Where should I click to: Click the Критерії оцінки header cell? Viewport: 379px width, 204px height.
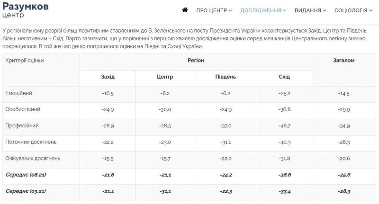click(x=24, y=61)
